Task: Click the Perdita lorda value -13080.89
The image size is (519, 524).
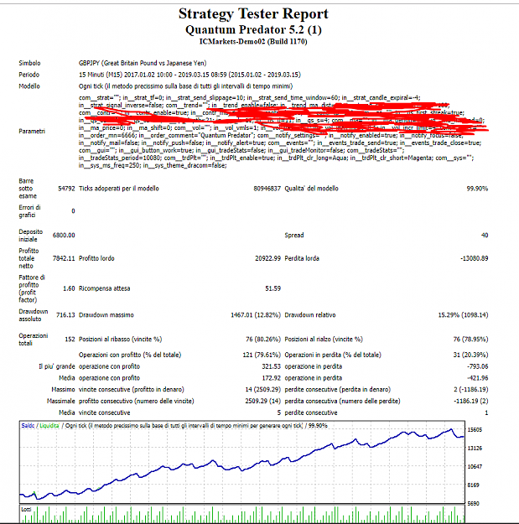Action: (474, 258)
